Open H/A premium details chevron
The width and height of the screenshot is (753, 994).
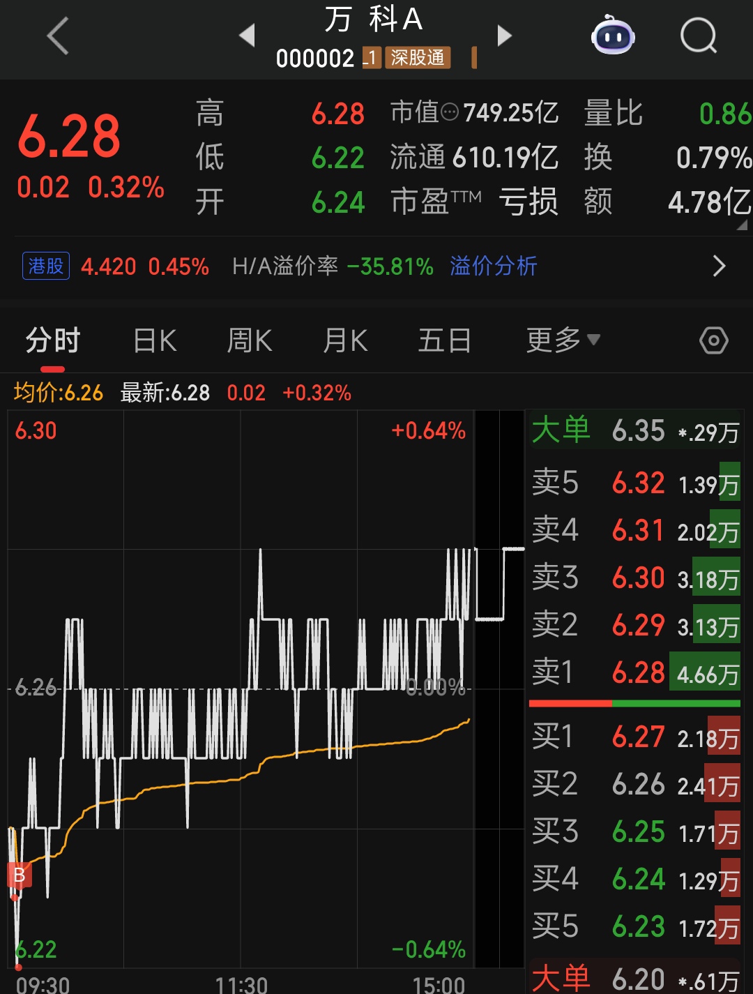pyautogui.click(x=720, y=266)
